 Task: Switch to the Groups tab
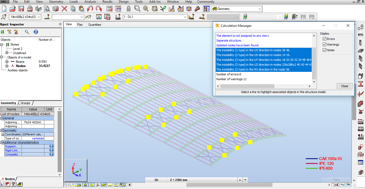25,103
